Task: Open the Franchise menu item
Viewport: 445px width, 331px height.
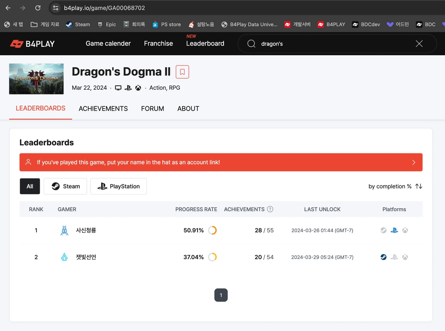Action: coord(158,43)
